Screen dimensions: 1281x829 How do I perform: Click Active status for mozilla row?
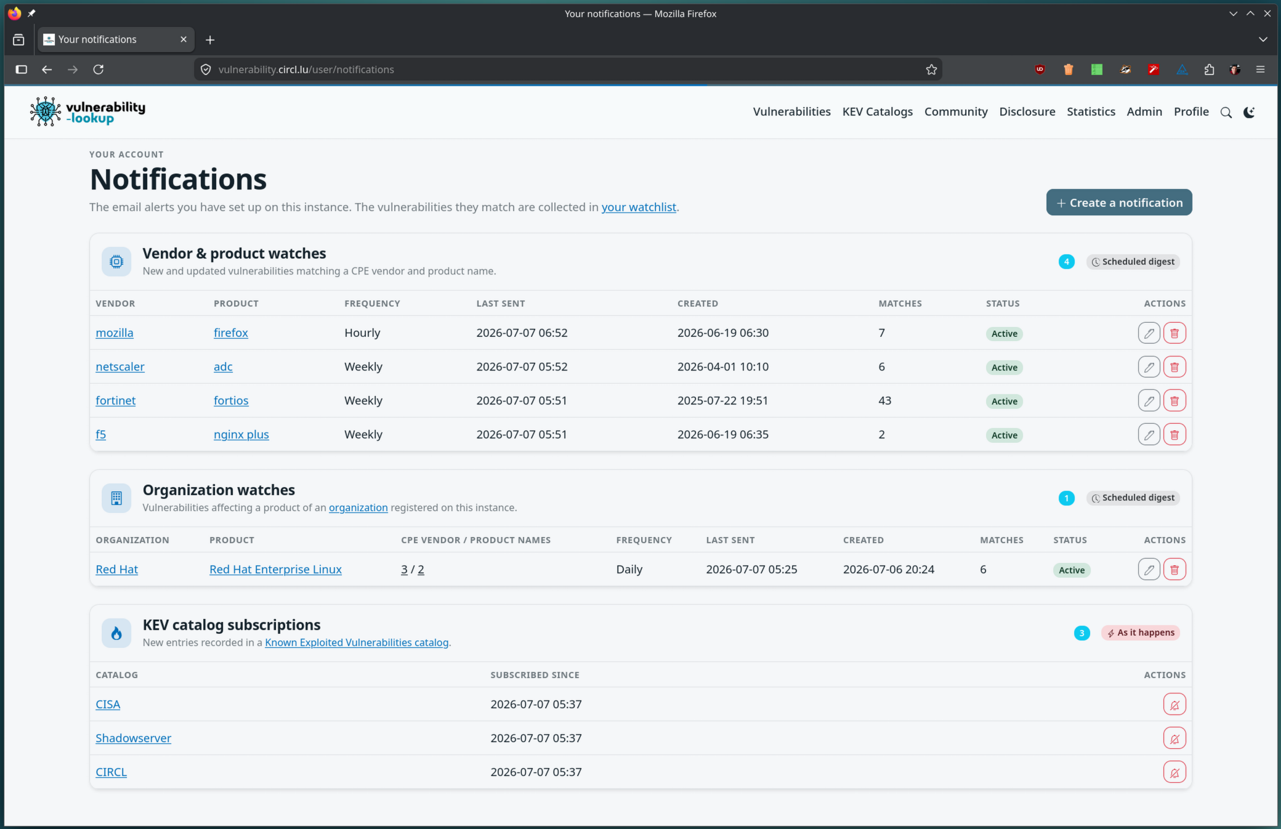pos(1004,334)
